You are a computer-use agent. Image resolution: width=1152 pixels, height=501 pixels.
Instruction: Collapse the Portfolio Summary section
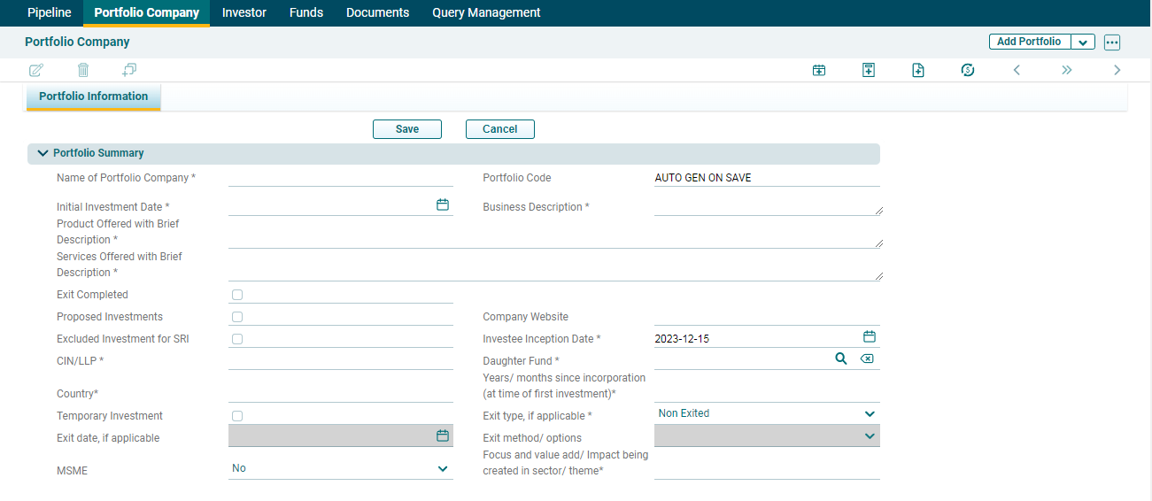coord(43,153)
